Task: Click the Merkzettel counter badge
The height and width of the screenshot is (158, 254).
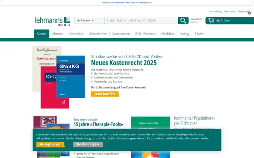Action: (249, 13)
